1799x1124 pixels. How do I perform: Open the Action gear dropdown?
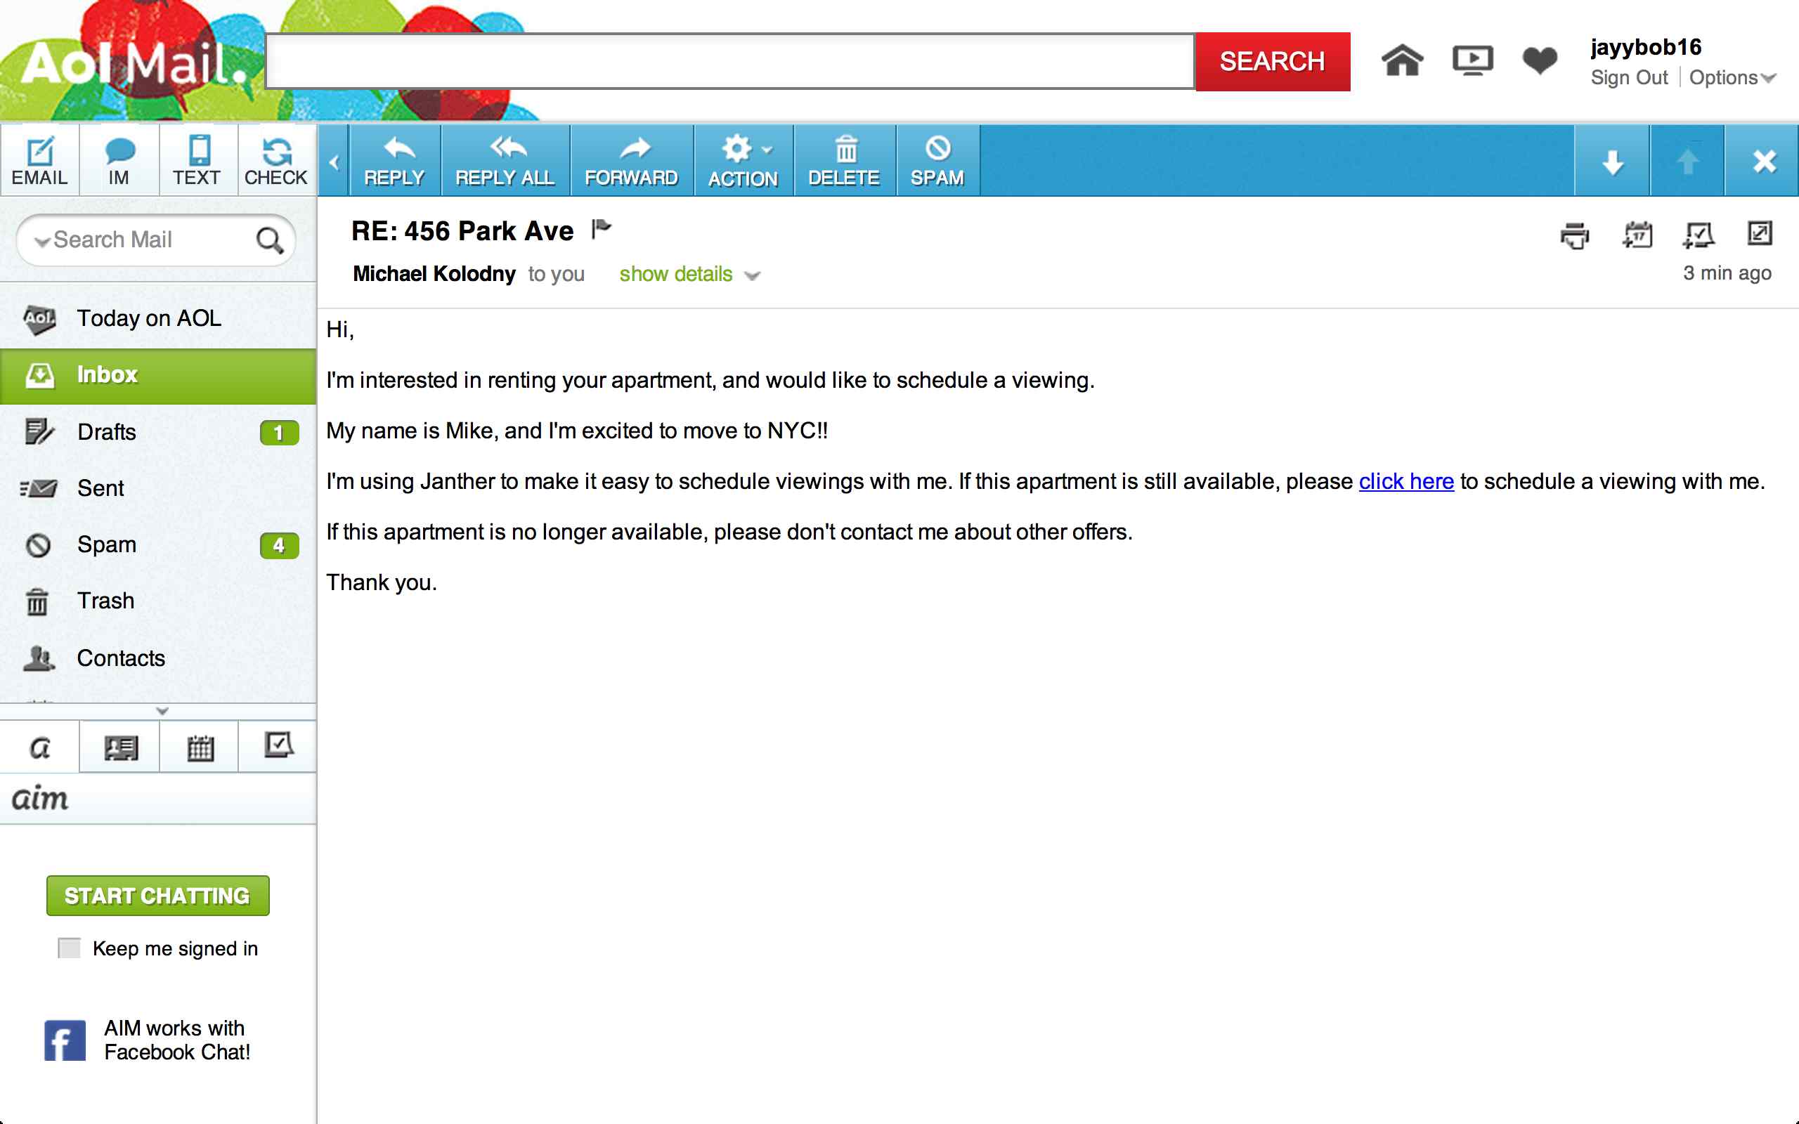pyautogui.click(x=743, y=161)
